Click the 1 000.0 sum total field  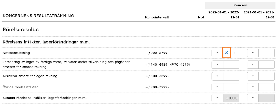[x=231, y=98]
